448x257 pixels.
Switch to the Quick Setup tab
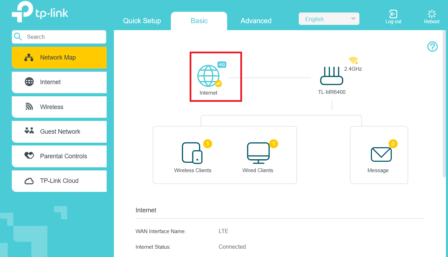(x=142, y=21)
